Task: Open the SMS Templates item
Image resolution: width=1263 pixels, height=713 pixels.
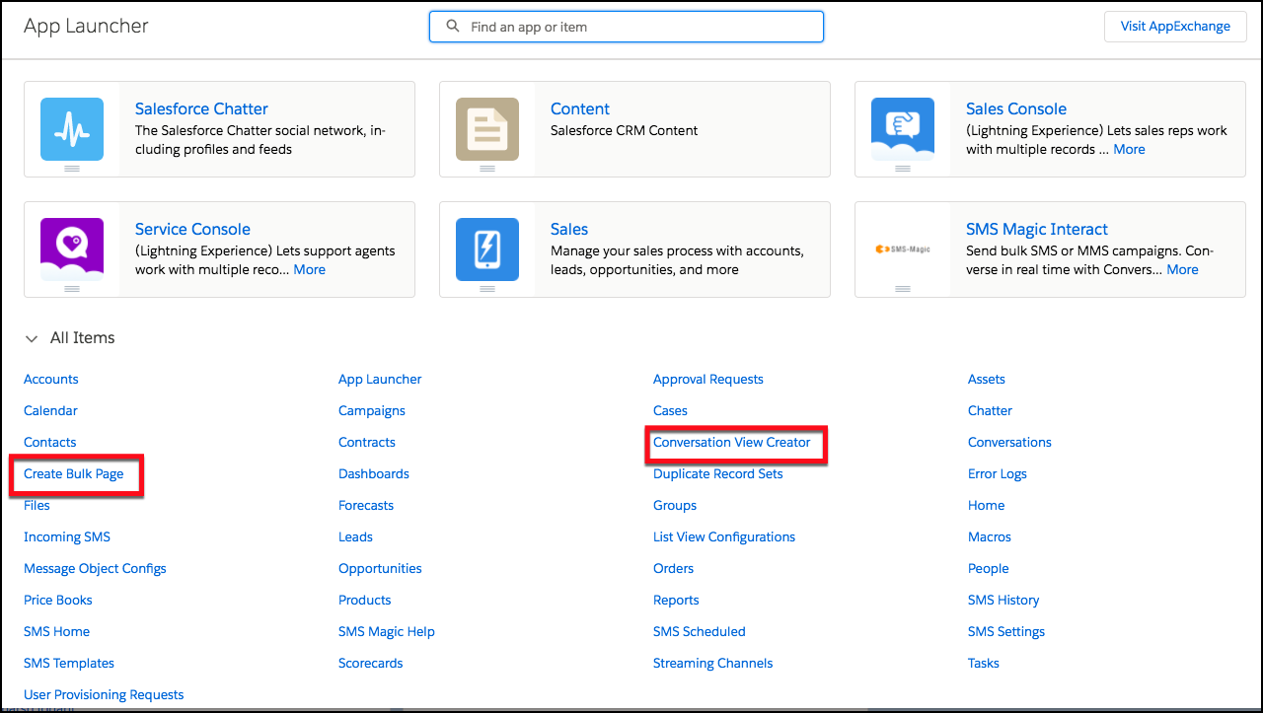Action: click(x=69, y=664)
